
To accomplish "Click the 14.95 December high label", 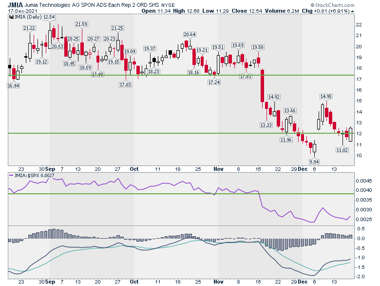I will pos(326,96).
